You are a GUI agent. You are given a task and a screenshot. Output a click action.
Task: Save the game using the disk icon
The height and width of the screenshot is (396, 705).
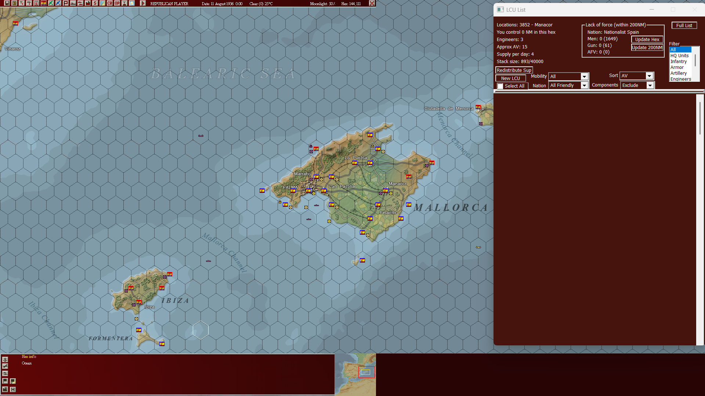tap(7, 3)
